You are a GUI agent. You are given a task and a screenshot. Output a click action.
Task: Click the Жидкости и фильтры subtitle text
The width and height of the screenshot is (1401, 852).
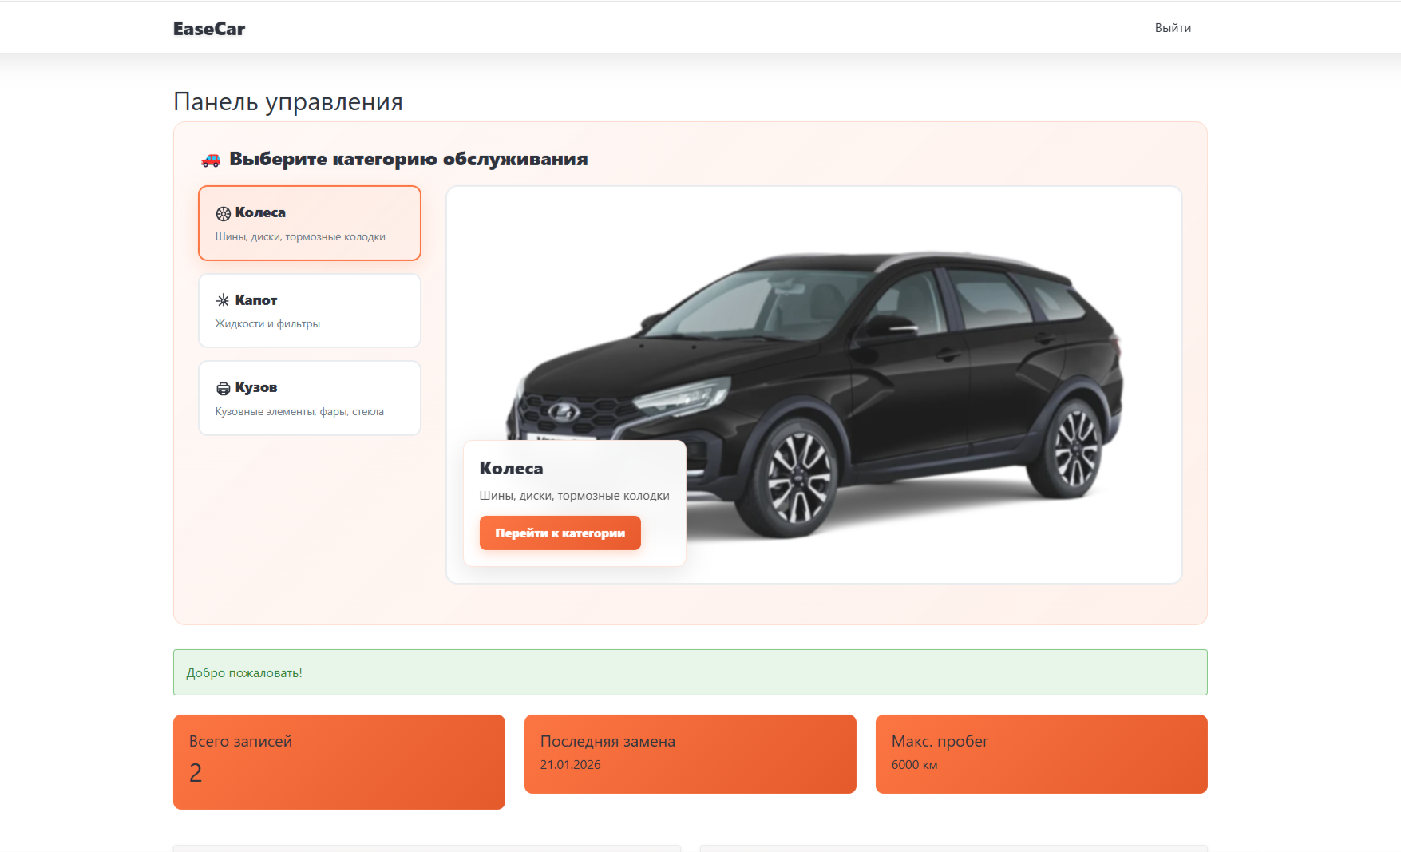click(x=267, y=323)
